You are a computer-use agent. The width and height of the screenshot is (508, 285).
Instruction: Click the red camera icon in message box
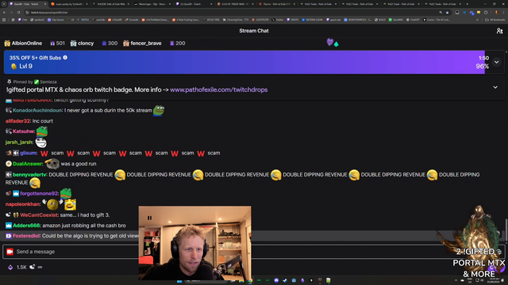(10, 252)
